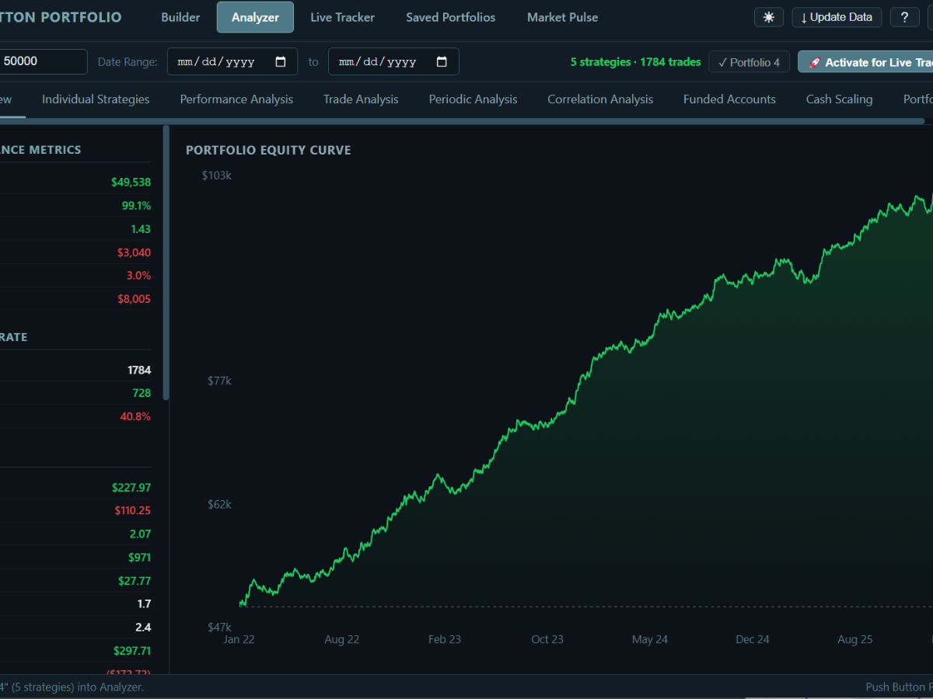Click the $971 value
This screenshot has height=699, width=933.
click(139, 558)
